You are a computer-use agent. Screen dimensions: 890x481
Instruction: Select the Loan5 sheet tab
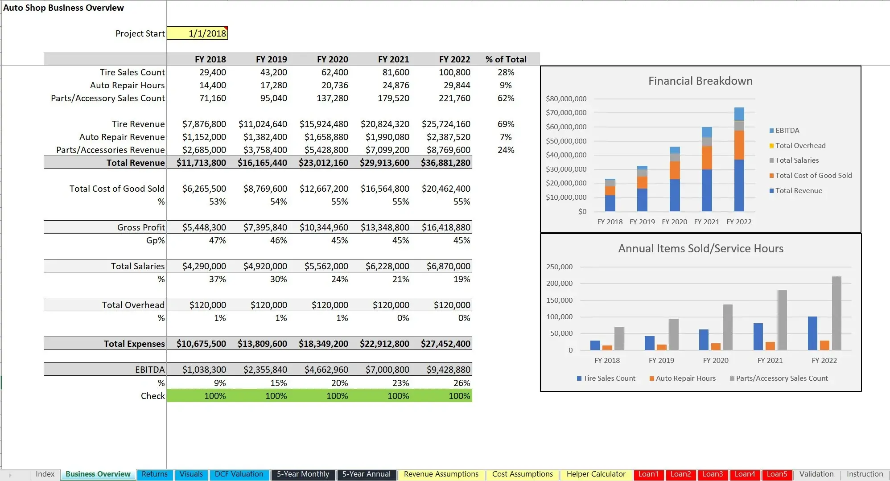(x=777, y=474)
